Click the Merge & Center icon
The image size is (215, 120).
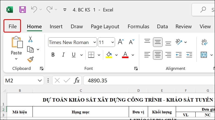tap(204, 55)
